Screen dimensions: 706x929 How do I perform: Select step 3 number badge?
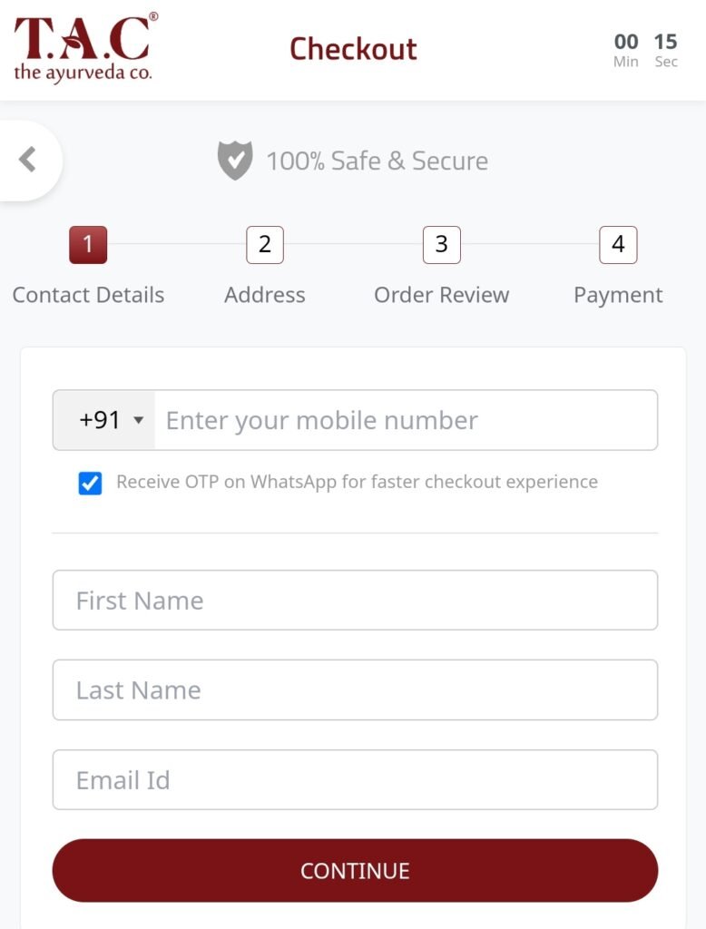pos(442,244)
